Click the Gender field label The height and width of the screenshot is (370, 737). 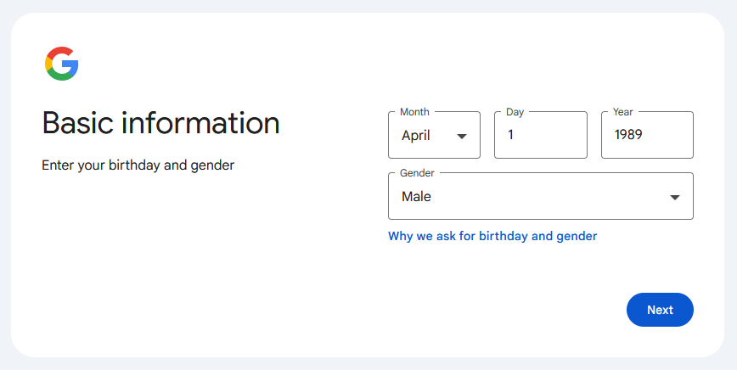(x=417, y=173)
